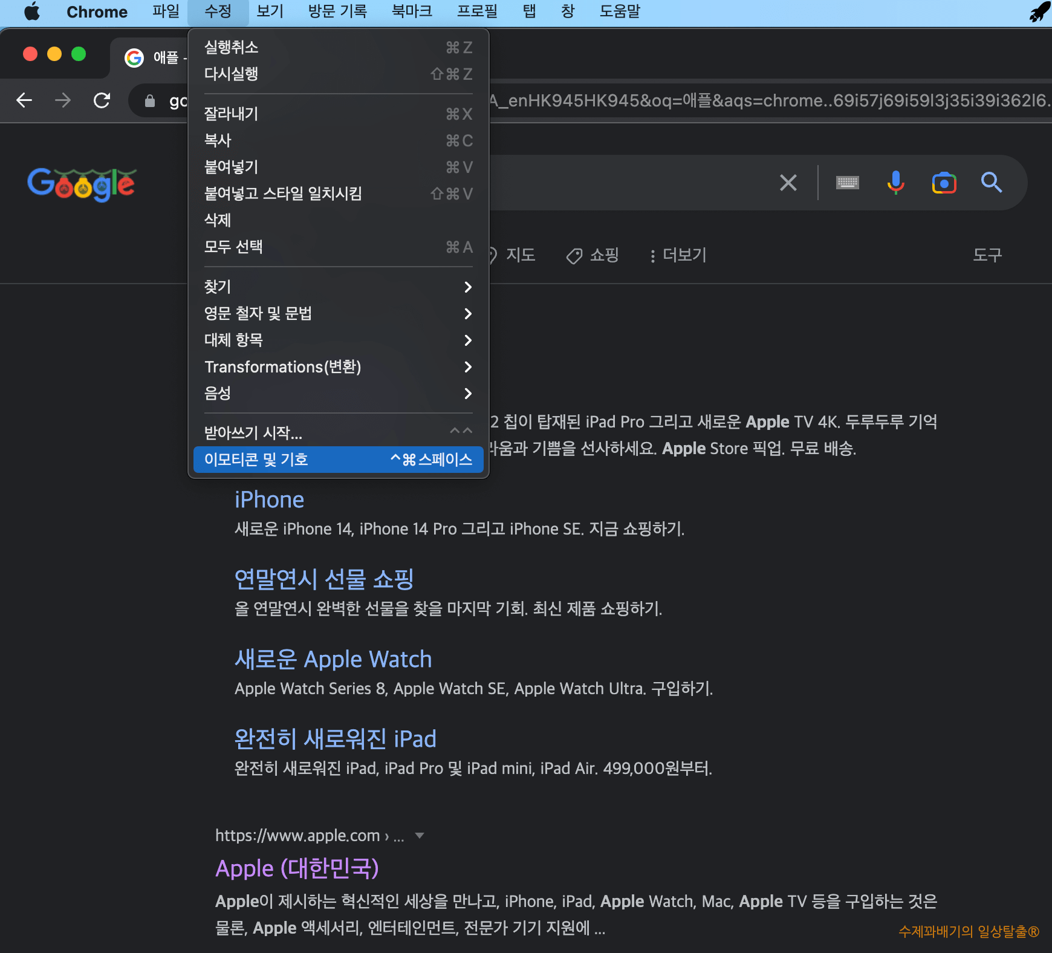Click the Google Lens camera icon
This screenshot has width=1052, height=953.
point(943,183)
